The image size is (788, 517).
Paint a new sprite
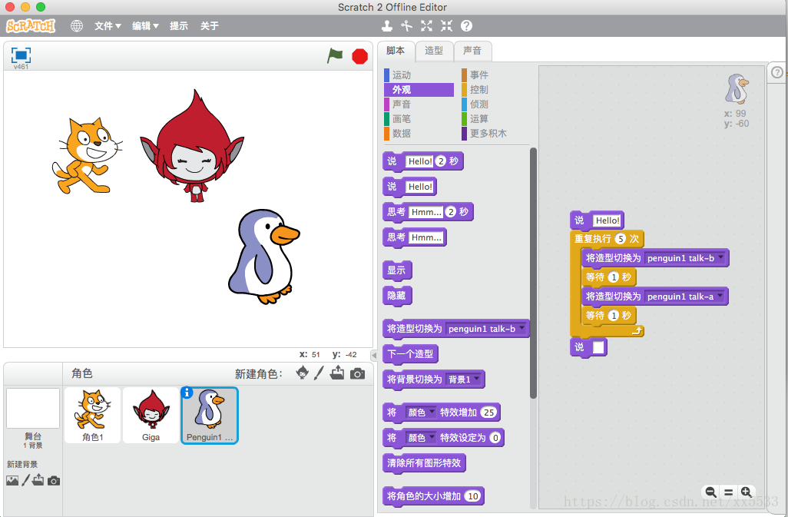coord(319,373)
